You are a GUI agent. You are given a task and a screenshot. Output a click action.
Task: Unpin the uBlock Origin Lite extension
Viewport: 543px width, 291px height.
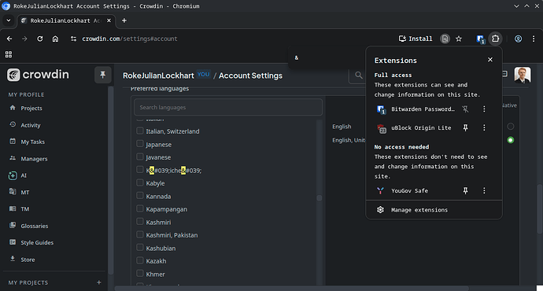pos(465,127)
